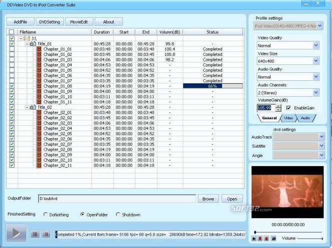Click the FileName column header

click(x=54, y=32)
